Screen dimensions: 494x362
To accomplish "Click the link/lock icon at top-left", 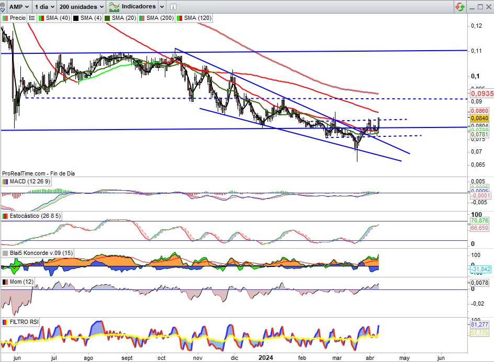I will point(4,7).
